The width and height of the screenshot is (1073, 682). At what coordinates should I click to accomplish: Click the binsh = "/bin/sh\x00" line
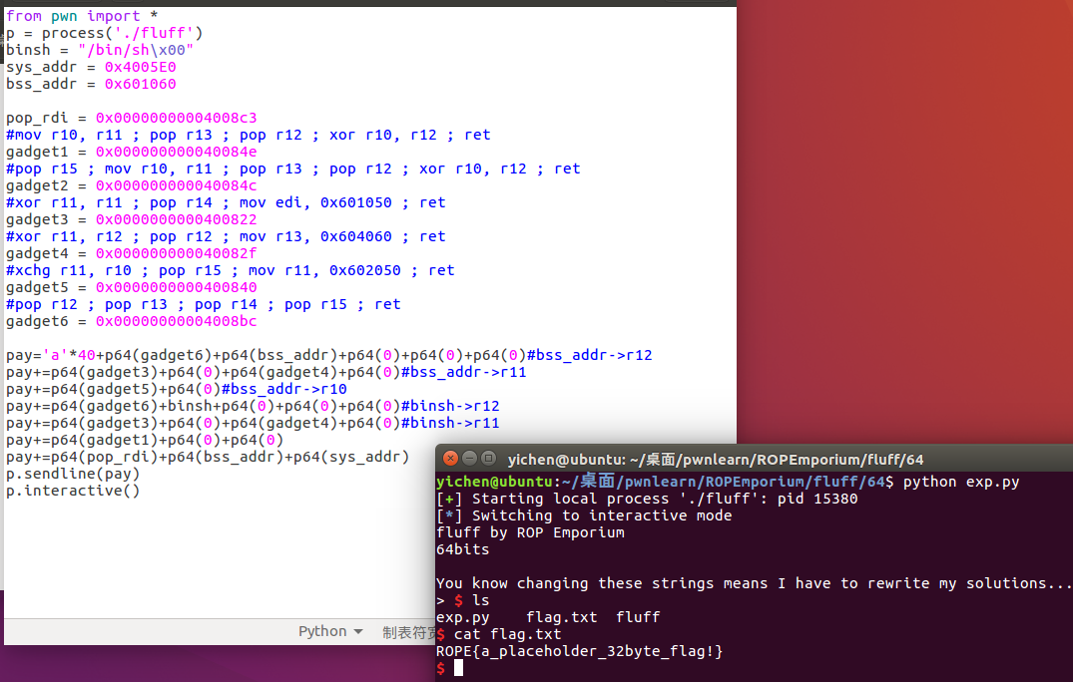(x=100, y=50)
